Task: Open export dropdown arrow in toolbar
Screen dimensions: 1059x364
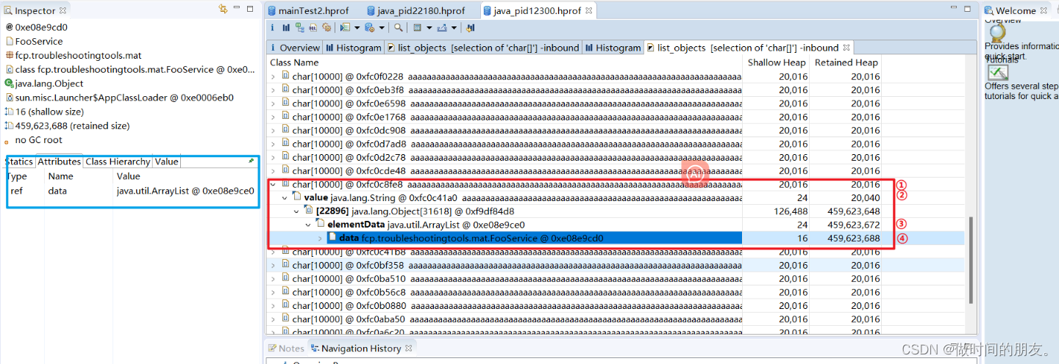Action: 454,28
